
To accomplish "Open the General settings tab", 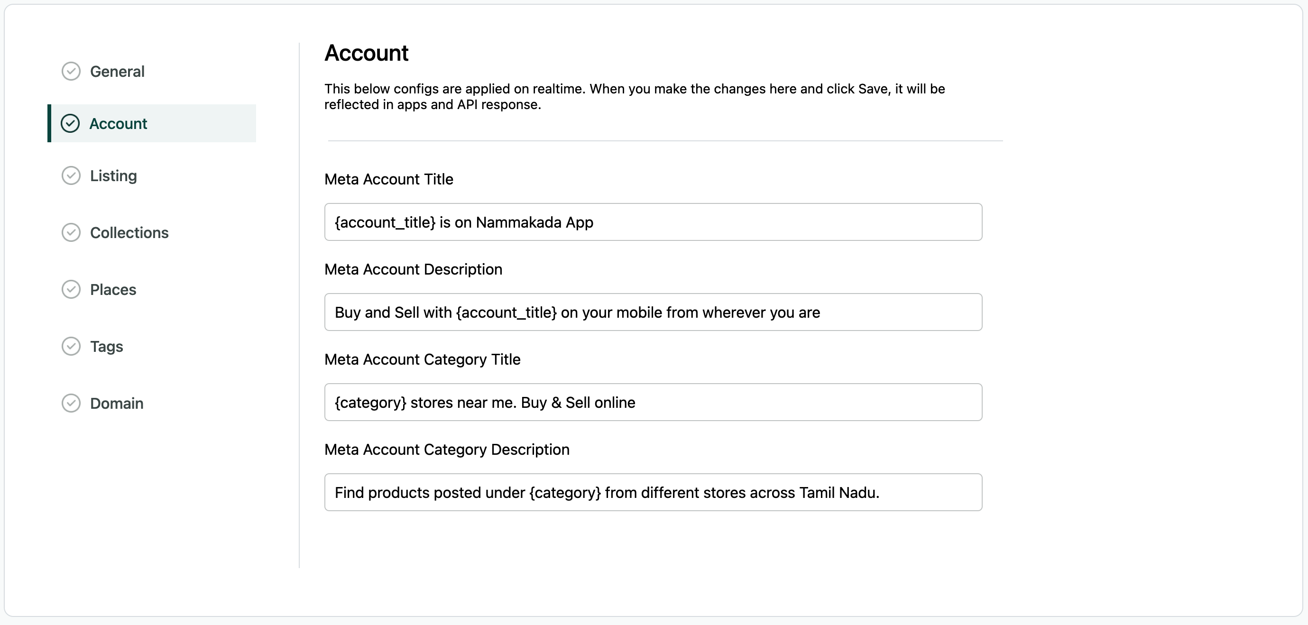I will click(117, 72).
